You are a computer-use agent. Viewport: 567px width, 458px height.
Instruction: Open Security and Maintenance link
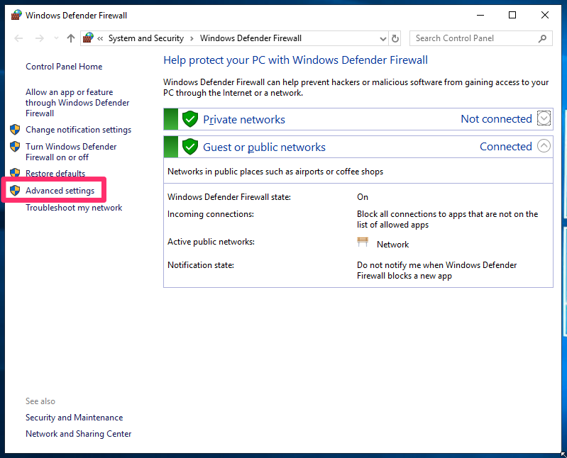coord(74,418)
